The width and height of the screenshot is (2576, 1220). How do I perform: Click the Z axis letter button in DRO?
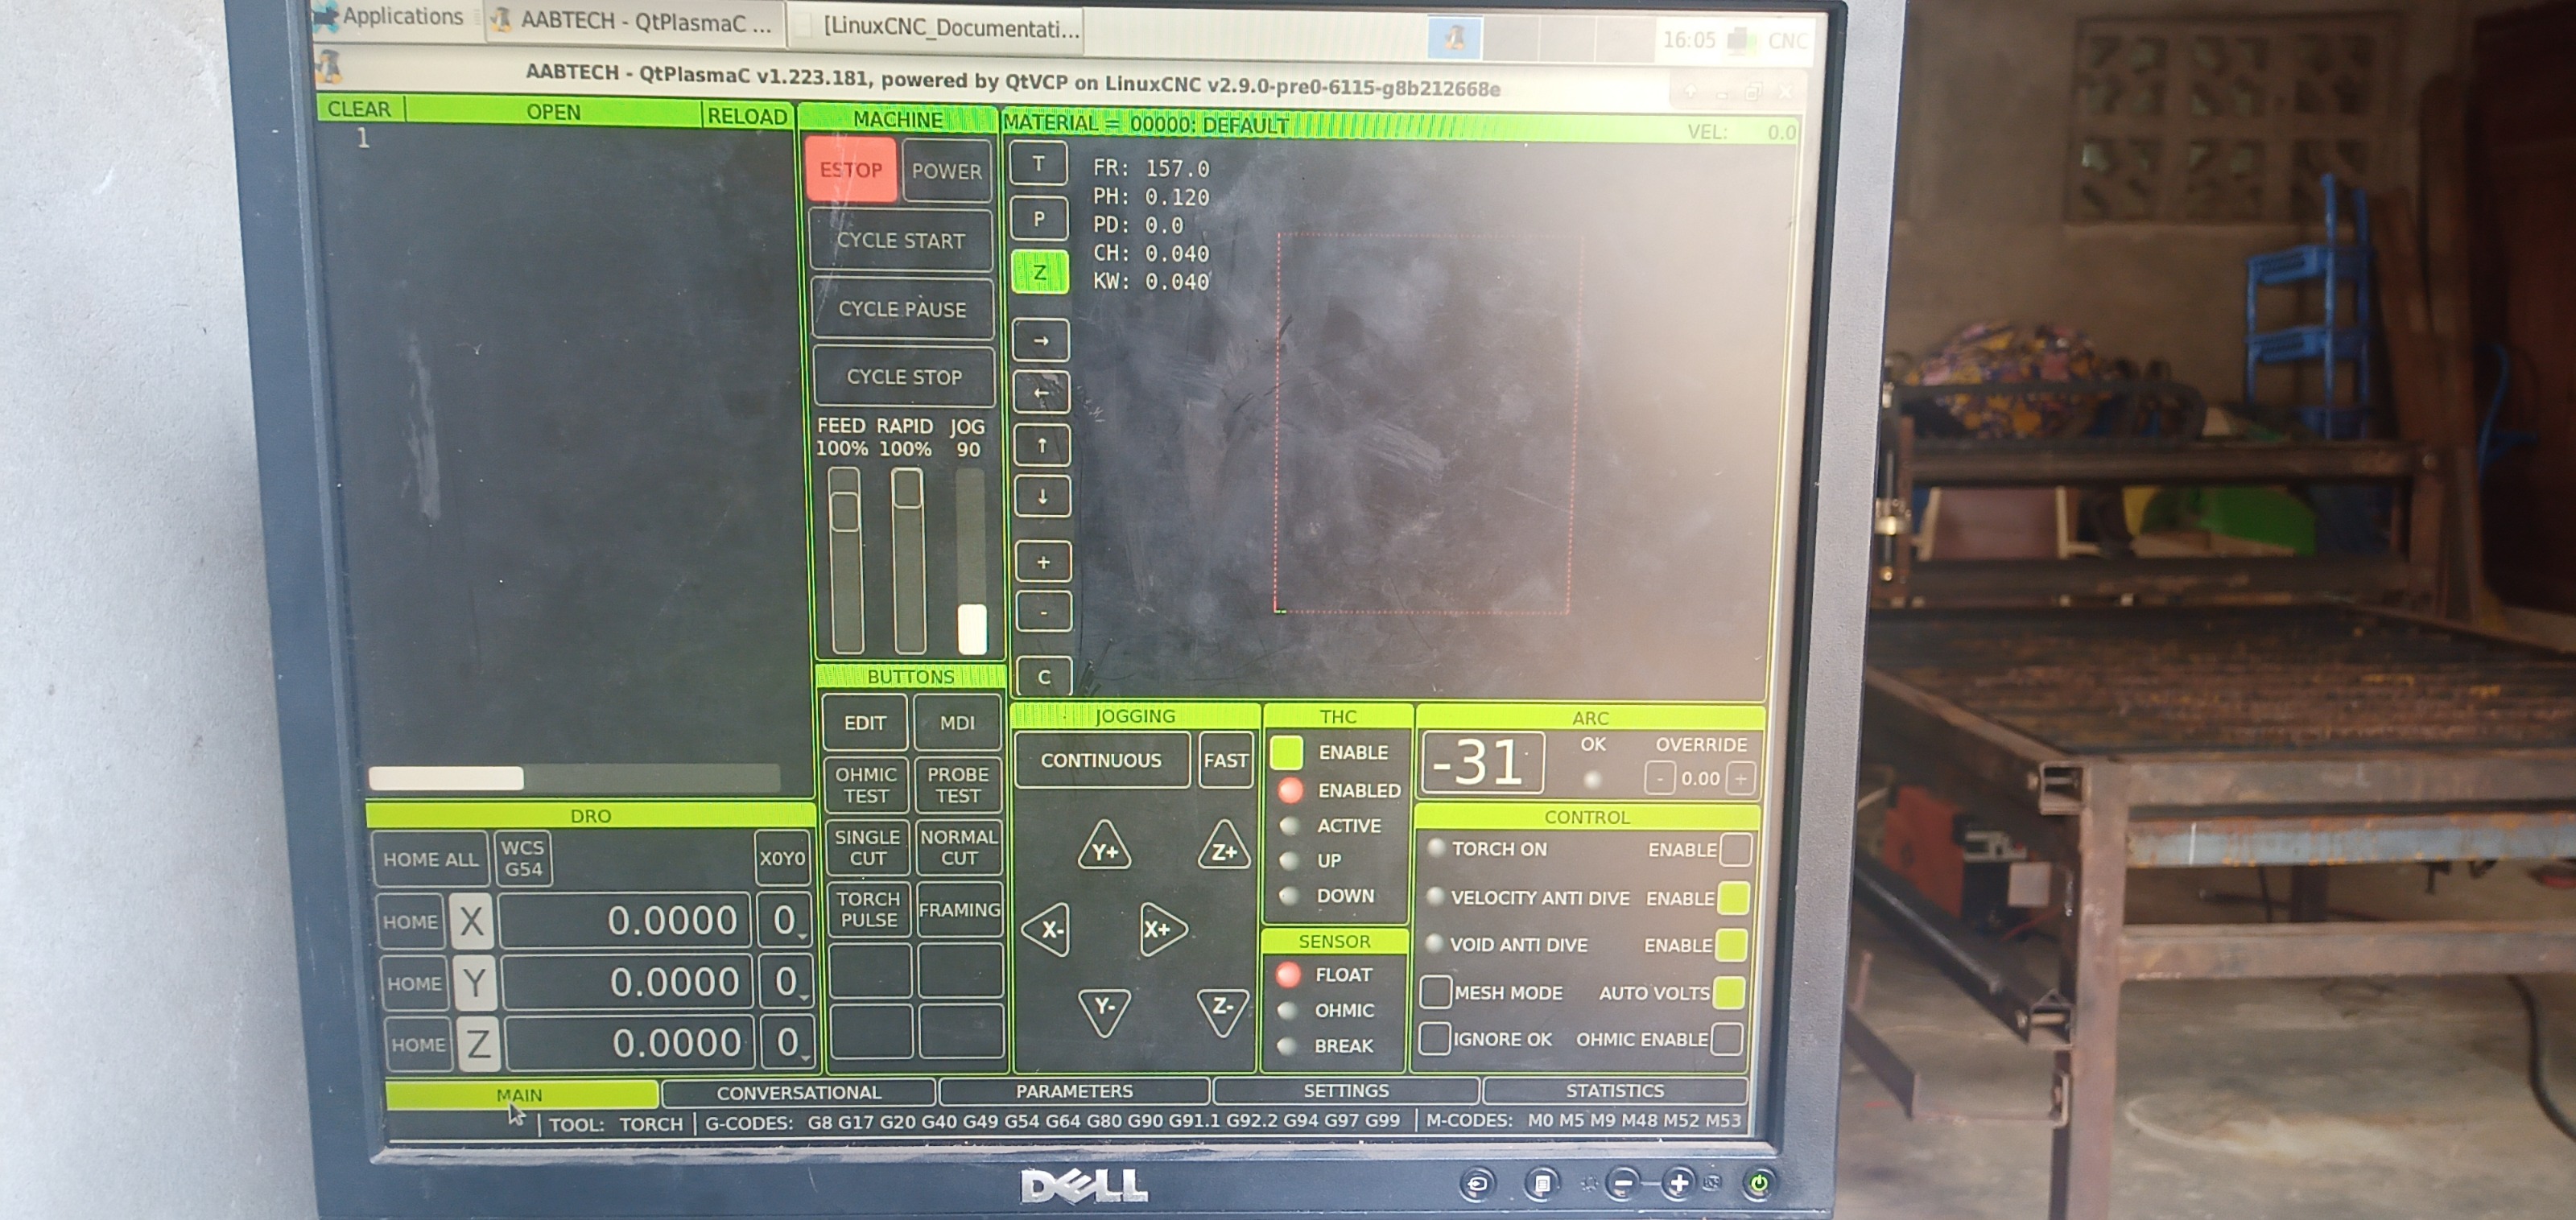[478, 1044]
